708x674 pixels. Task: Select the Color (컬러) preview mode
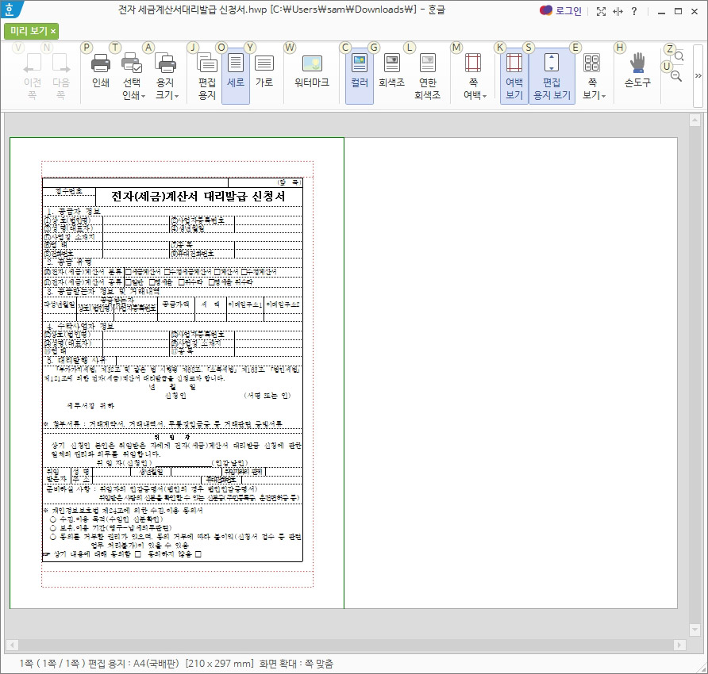click(360, 76)
